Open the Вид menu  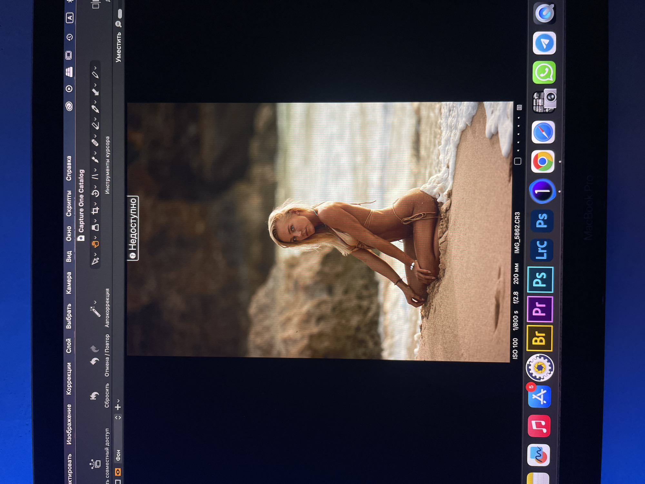click(69, 256)
